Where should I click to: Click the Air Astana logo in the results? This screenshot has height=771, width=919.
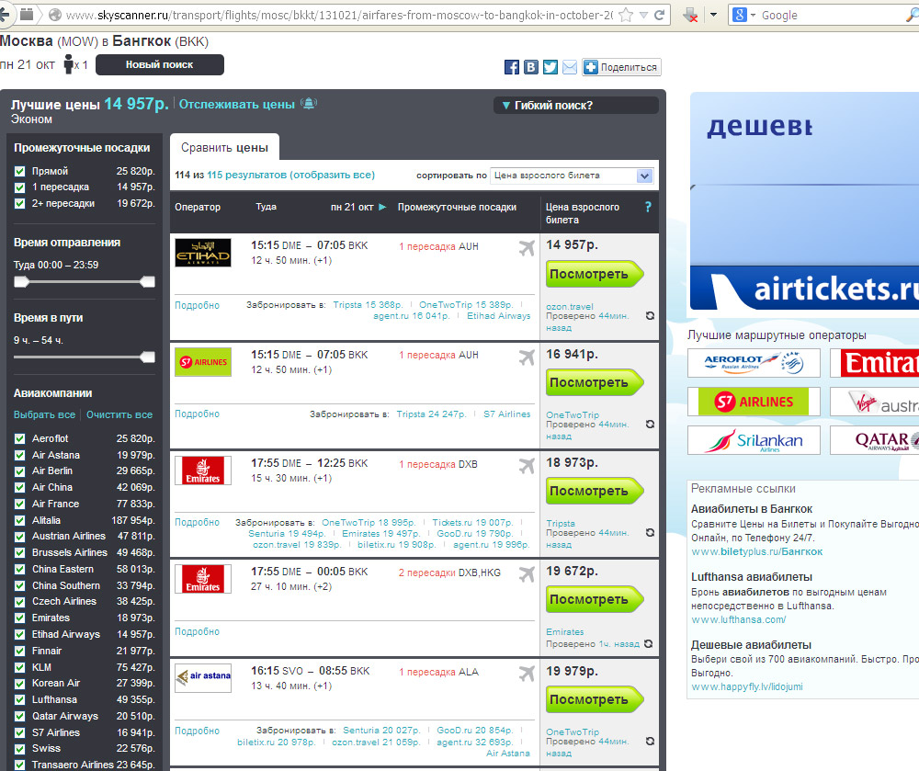pyautogui.click(x=203, y=677)
